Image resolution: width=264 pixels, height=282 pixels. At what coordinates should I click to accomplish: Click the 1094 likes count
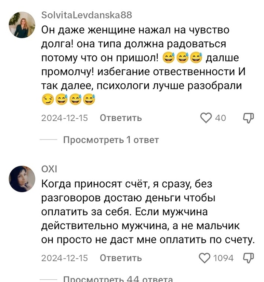[x=223, y=258]
